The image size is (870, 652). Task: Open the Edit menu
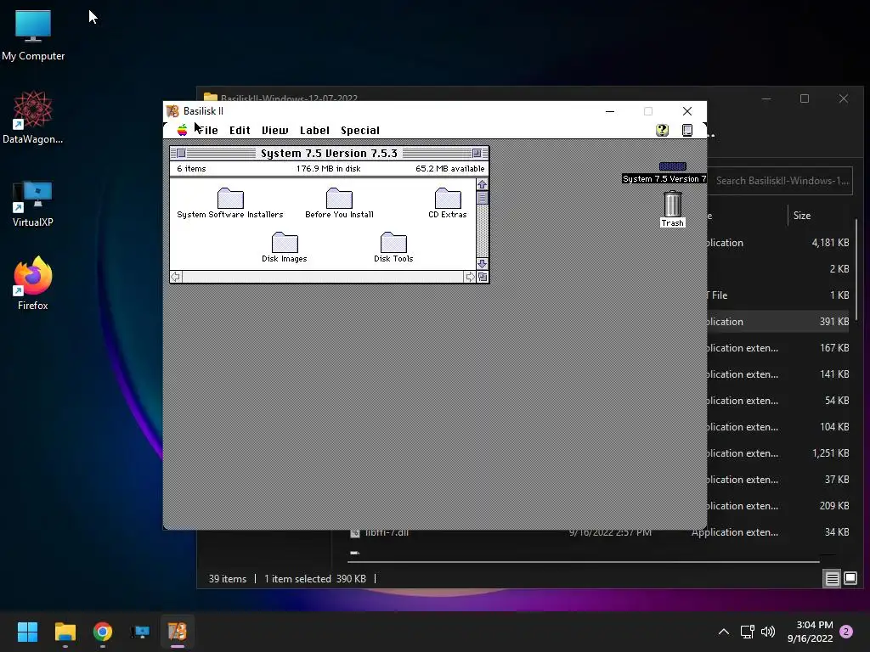pyautogui.click(x=240, y=130)
